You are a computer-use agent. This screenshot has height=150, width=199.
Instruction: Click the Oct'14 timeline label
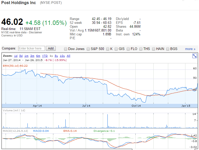(136, 106)
